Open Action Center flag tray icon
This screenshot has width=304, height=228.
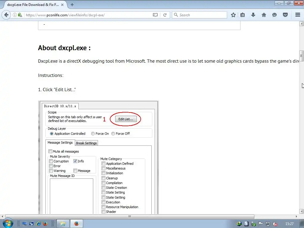click(x=260, y=224)
